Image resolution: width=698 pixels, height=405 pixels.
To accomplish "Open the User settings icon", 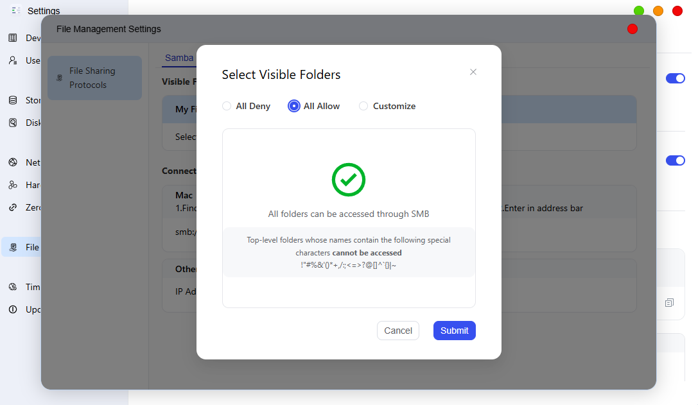I will coord(13,60).
